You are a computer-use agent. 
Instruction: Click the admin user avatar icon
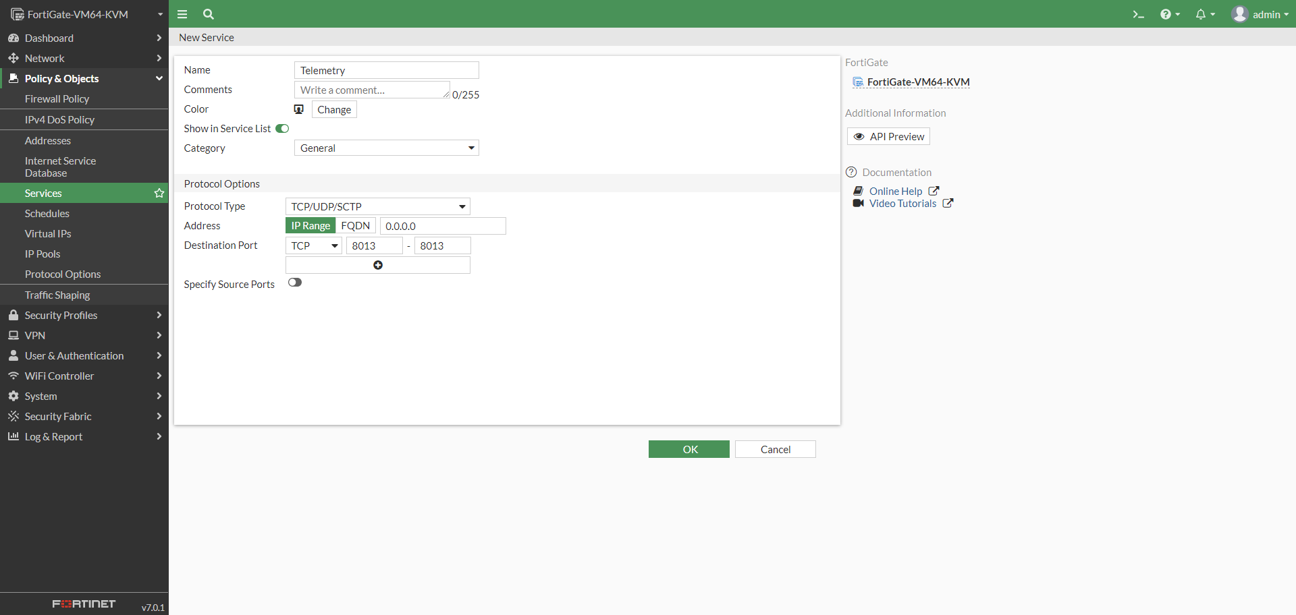coord(1239,14)
